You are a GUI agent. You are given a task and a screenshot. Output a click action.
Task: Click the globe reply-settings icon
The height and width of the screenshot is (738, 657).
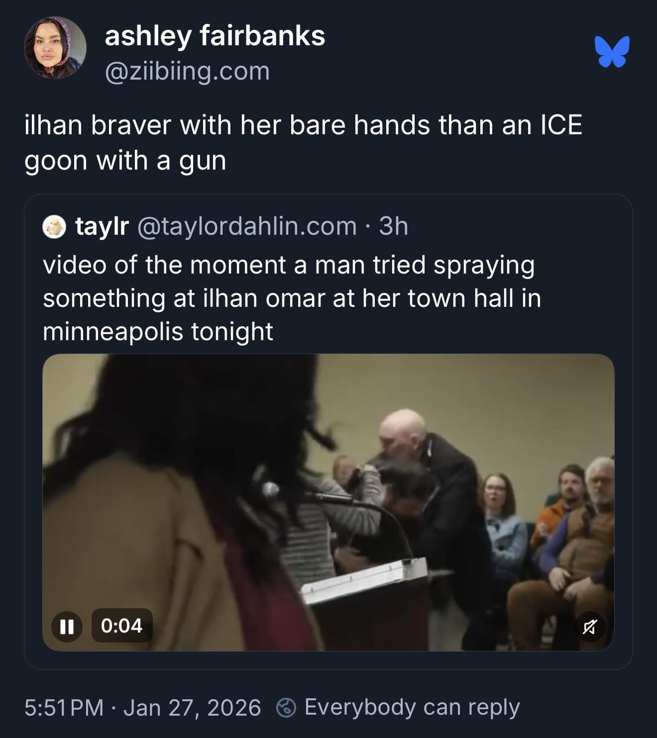pos(286,707)
